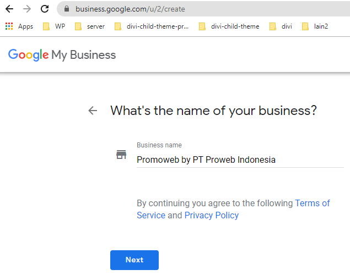Click the browser back arrow
This screenshot has width=350, height=275.
[9, 9]
